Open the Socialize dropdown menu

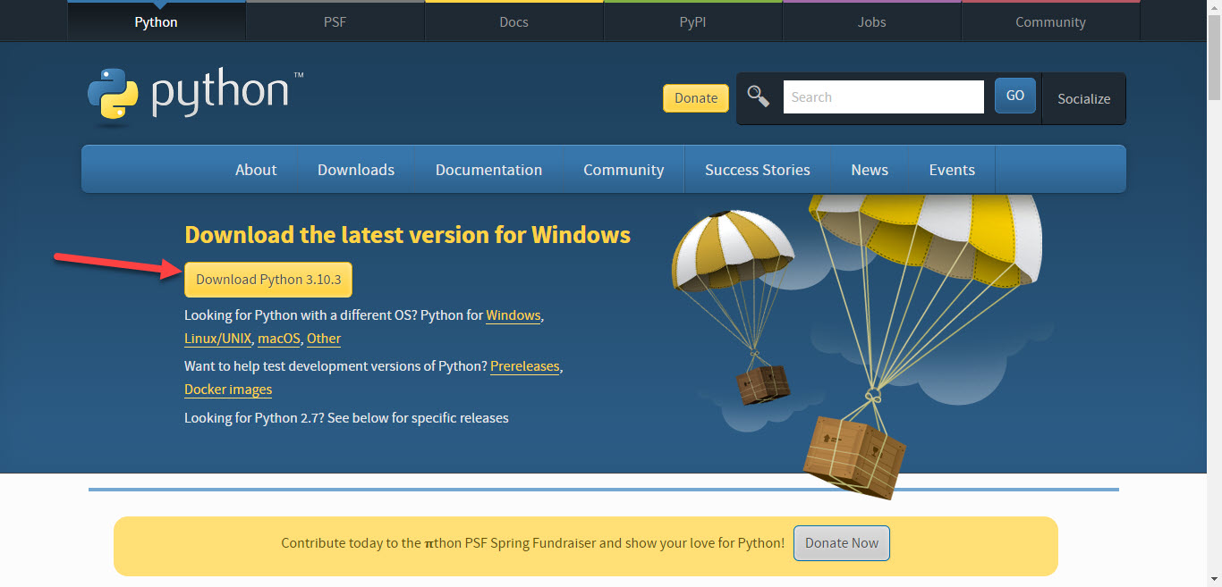pos(1083,98)
